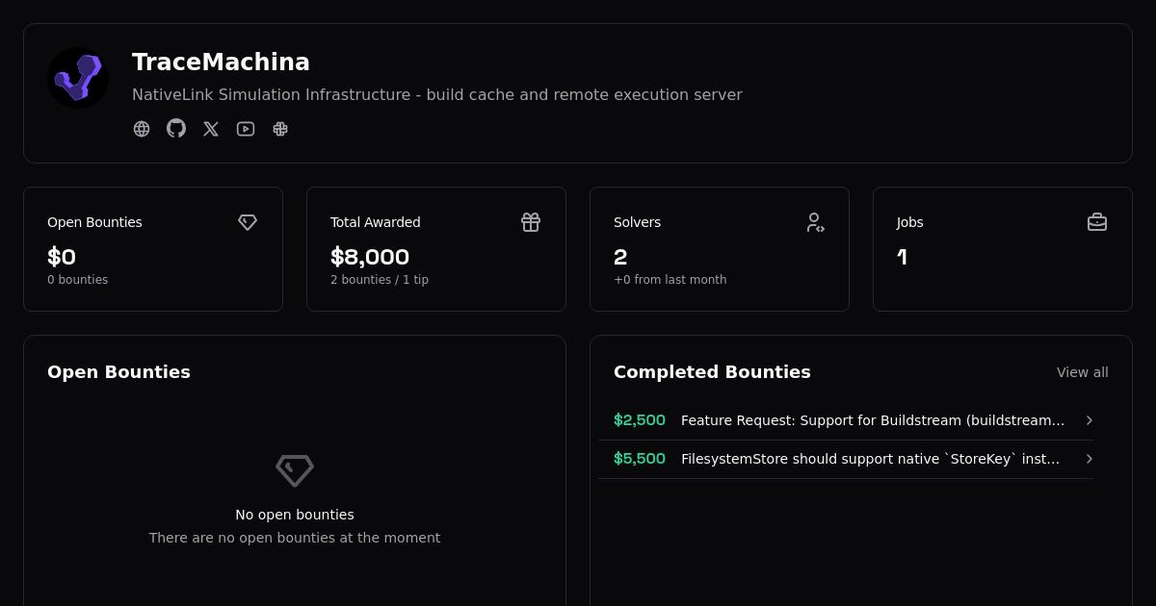The image size is (1156, 606).
Task: Click View all completed bounties
Action: pos(1082,372)
